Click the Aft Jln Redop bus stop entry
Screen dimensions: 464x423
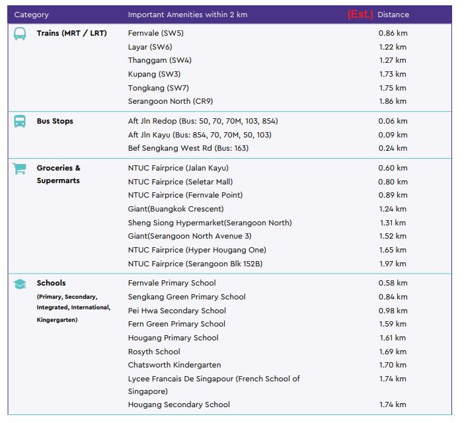[x=203, y=121]
